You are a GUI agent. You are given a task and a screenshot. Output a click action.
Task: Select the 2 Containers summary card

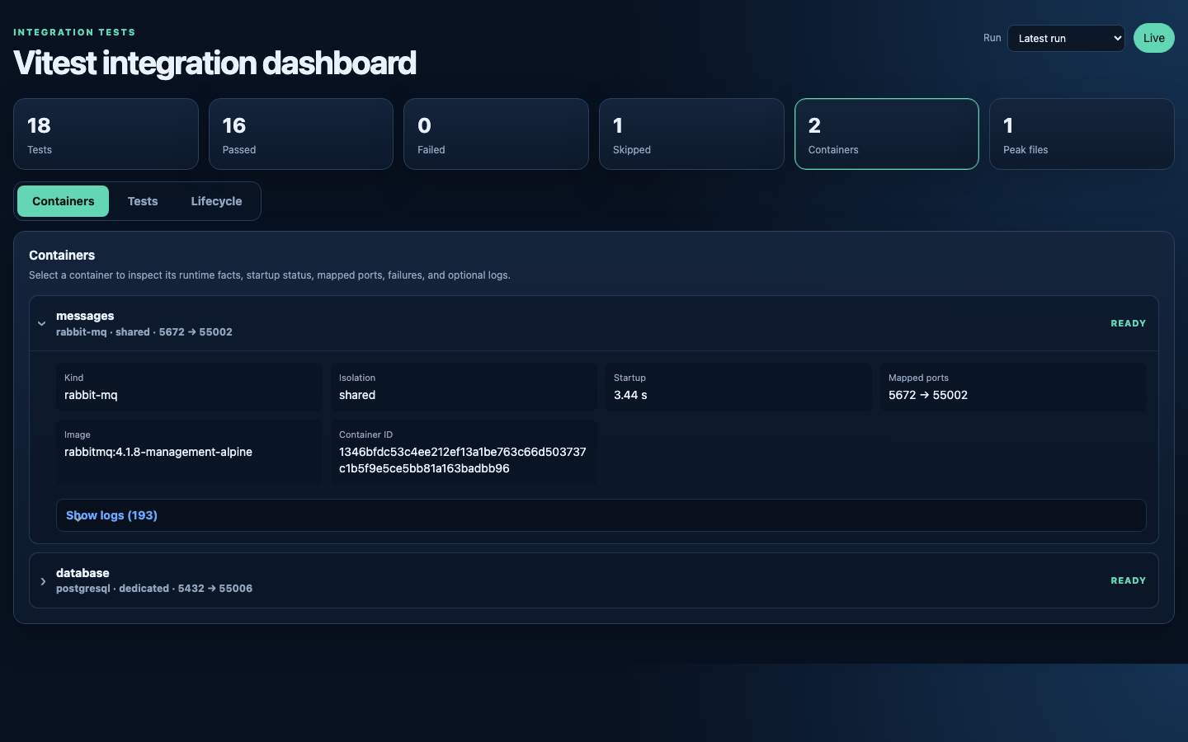tap(887, 134)
